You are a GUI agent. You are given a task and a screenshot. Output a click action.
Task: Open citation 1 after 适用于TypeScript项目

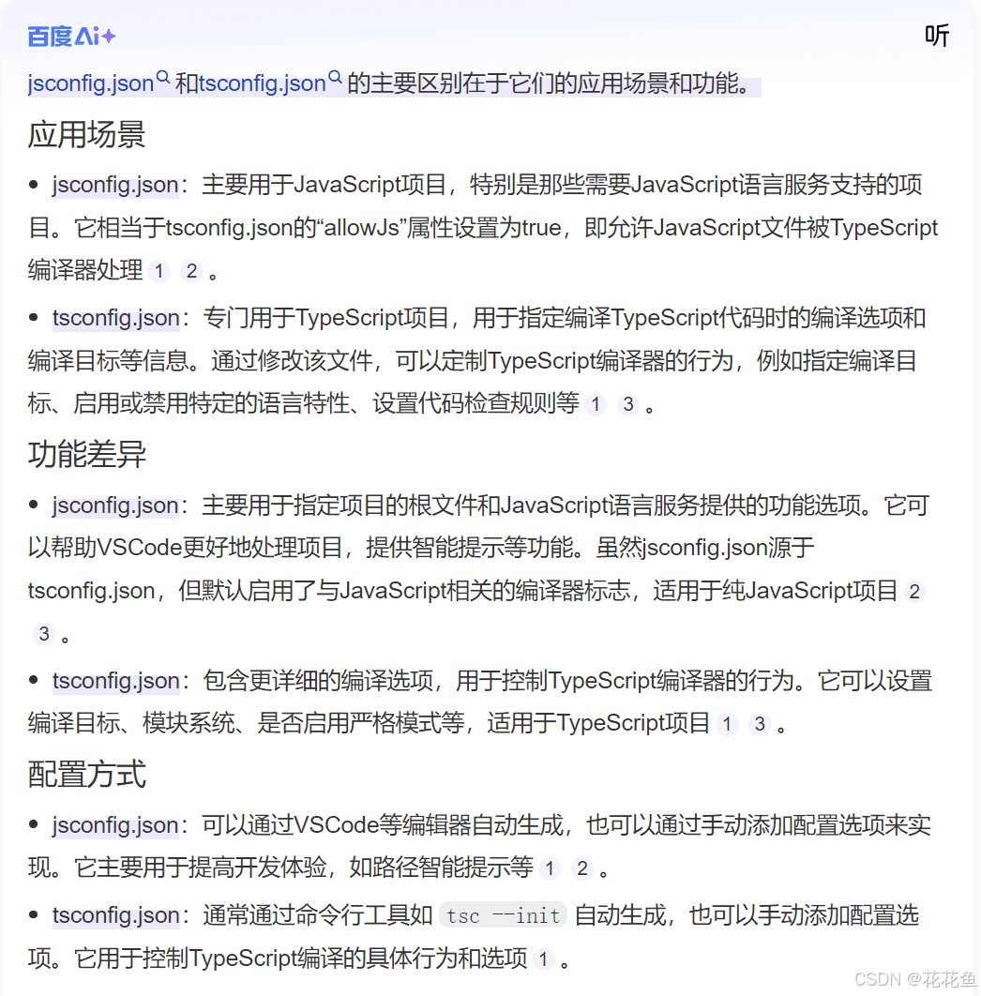pos(727,723)
